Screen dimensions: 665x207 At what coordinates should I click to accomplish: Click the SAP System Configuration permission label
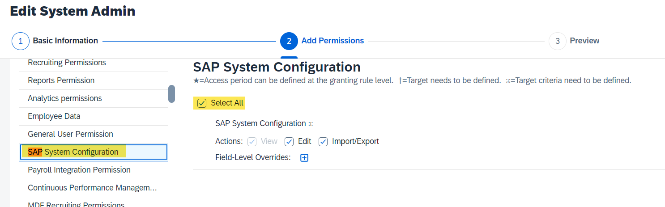click(260, 123)
